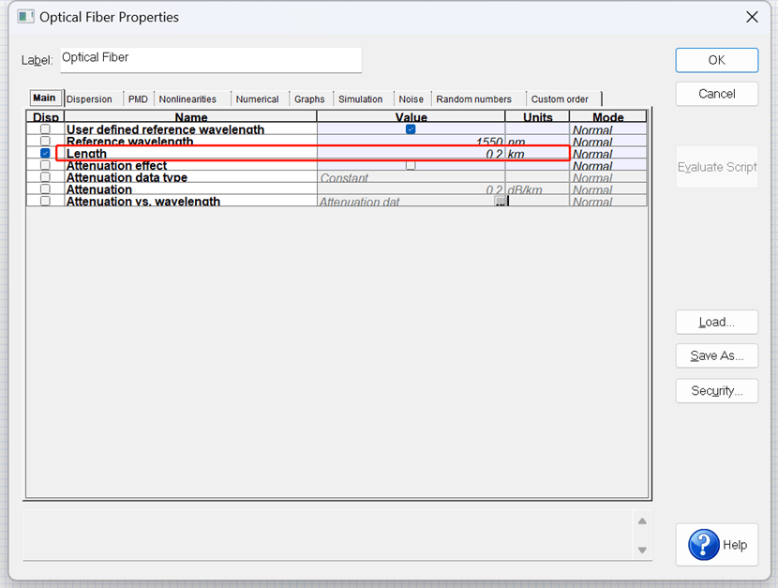The width and height of the screenshot is (778, 588).
Task: Open the Mode dropdown for Attenuation effect
Action: click(x=607, y=166)
